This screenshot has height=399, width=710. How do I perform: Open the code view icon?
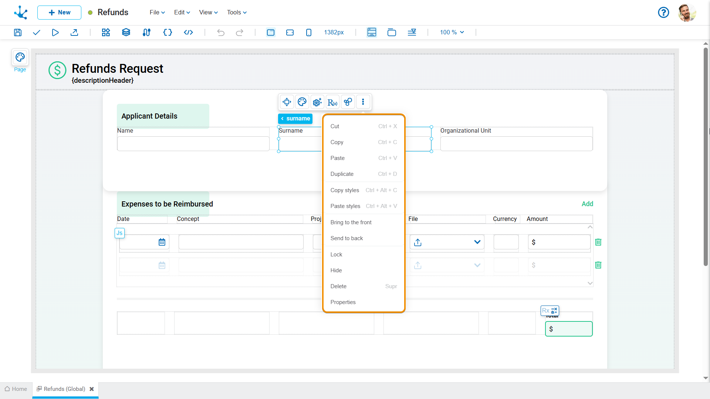(188, 33)
